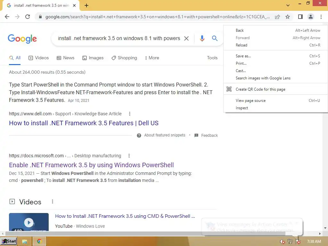
Task: Click the 7:38 AM taskbar clock
Action: point(314,242)
